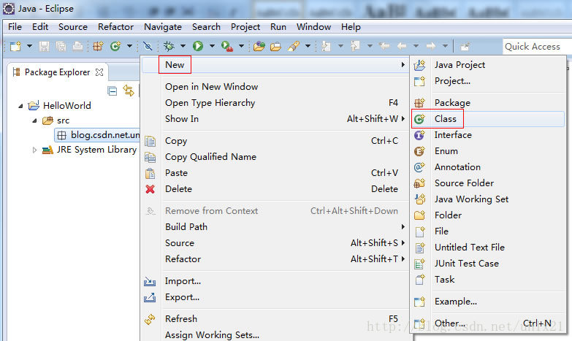The image size is (572, 341).
Task: Click Collapse All in Package Explorer
Action: point(113,91)
